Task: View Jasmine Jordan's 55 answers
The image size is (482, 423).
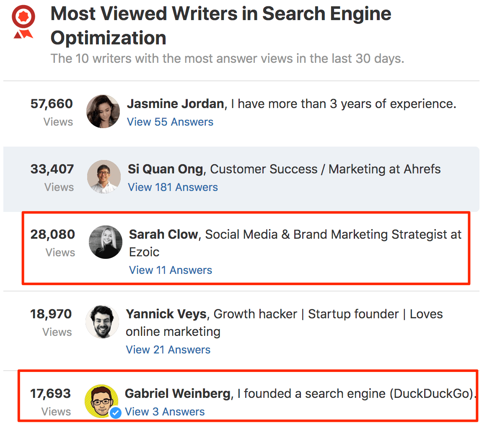Action: (x=170, y=122)
